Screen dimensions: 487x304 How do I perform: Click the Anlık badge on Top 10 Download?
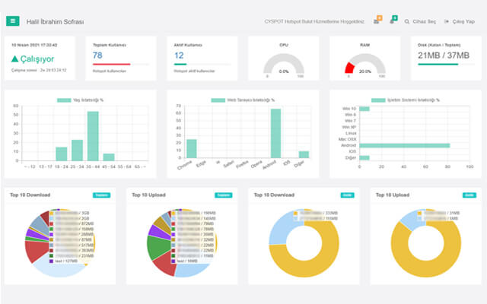coord(346,195)
